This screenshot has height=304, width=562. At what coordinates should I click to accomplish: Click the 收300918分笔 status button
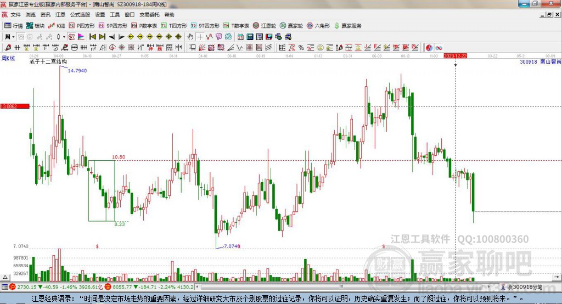(x=521, y=287)
